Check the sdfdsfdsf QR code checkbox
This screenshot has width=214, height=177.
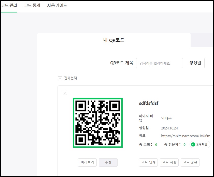65,93
